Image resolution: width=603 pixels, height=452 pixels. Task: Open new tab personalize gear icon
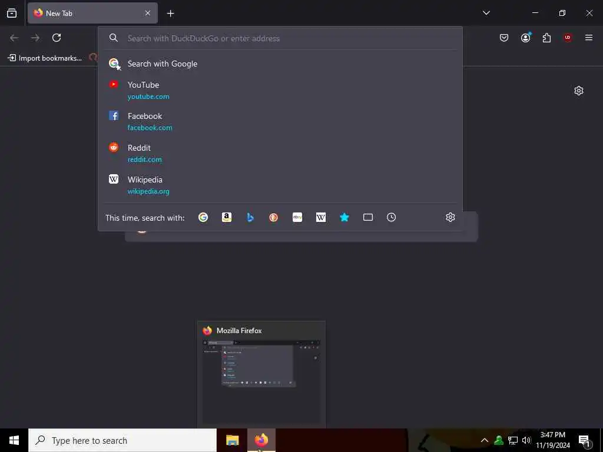click(x=579, y=91)
